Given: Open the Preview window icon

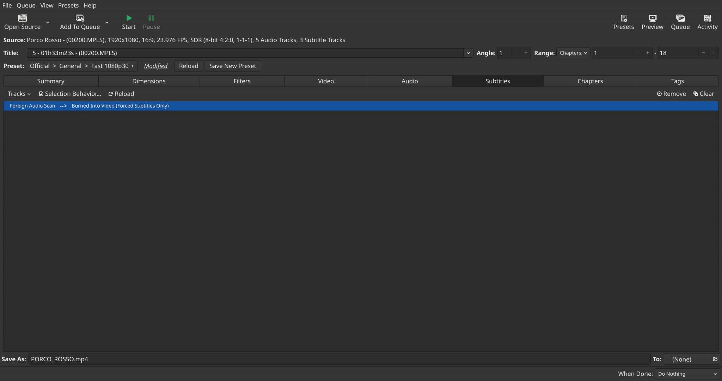Looking at the screenshot, I should tap(652, 18).
